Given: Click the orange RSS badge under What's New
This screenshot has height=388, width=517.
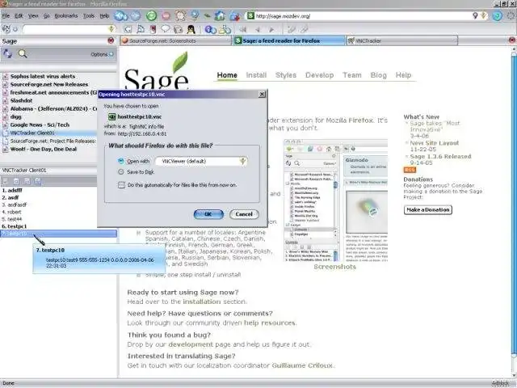Looking at the screenshot, I should tap(410, 170).
